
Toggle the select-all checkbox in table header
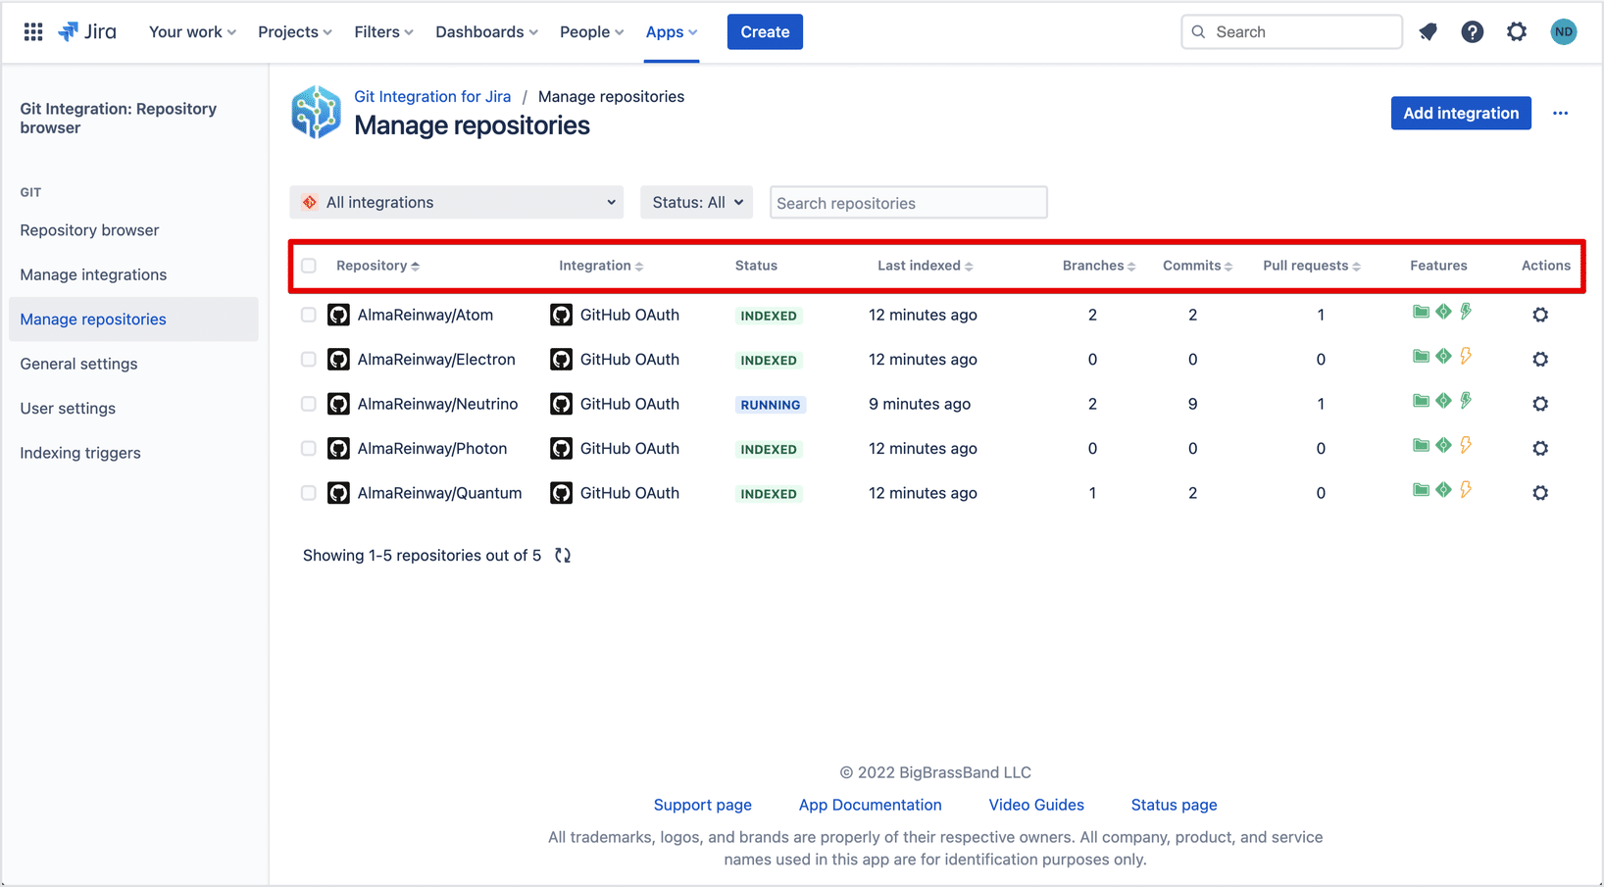pos(309,266)
